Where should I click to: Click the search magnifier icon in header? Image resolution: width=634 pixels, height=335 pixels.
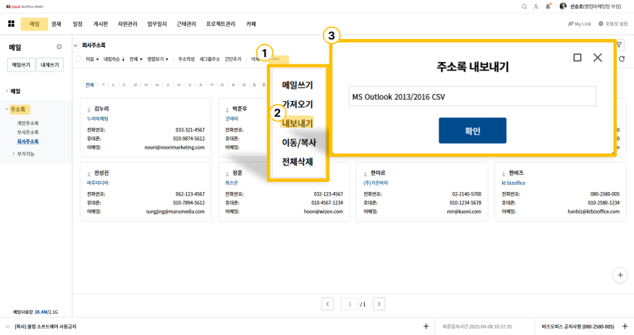[x=525, y=6]
